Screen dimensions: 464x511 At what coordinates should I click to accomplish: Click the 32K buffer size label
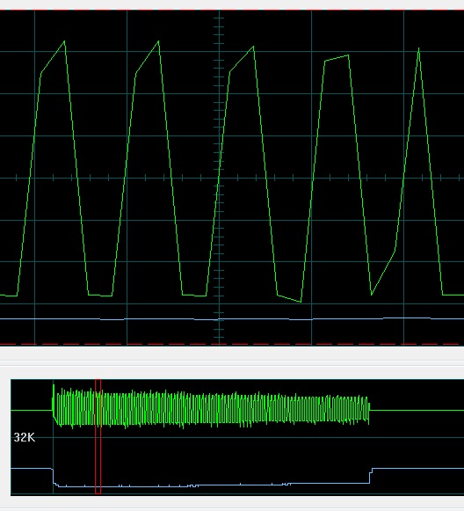click(x=24, y=437)
